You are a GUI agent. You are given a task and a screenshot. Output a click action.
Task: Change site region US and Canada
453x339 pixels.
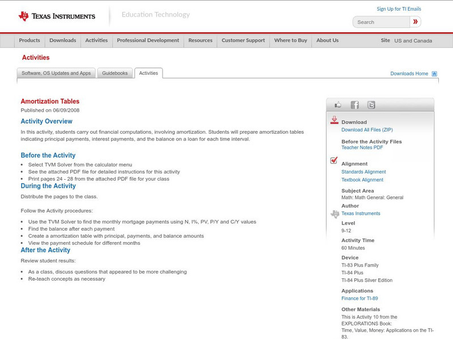pyautogui.click(x=413, y=41)
